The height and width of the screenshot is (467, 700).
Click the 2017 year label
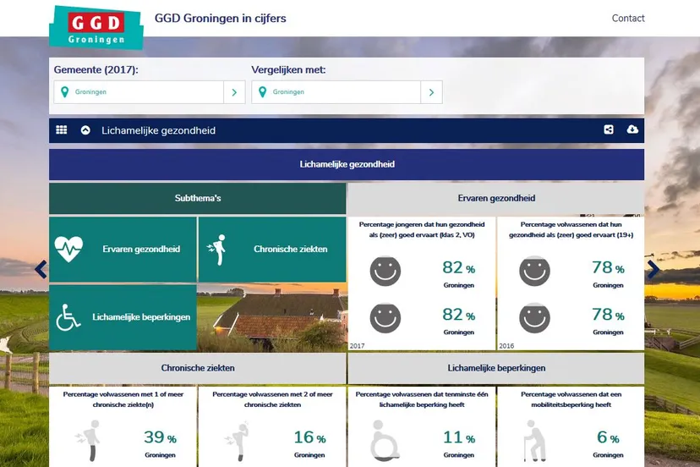pos(357,346)
